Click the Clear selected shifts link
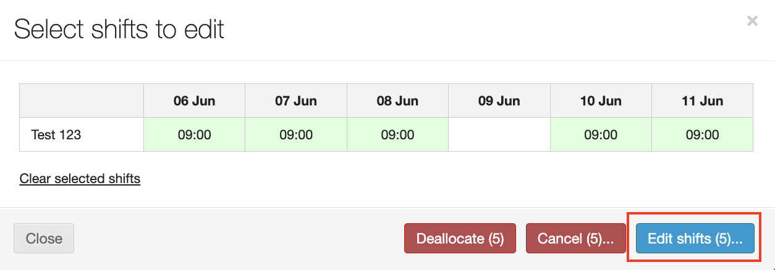This screenshot has width=775, height=270. tap(80, 179)
